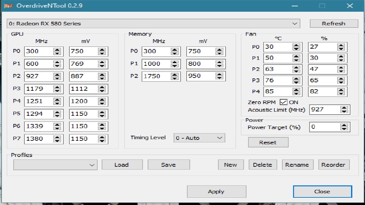
Task: Adjust Fan P0 percent spinner arrows
Action: click(x=341, y=47)
